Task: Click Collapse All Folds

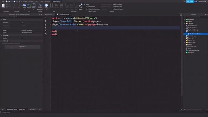Action: (118, 9)
